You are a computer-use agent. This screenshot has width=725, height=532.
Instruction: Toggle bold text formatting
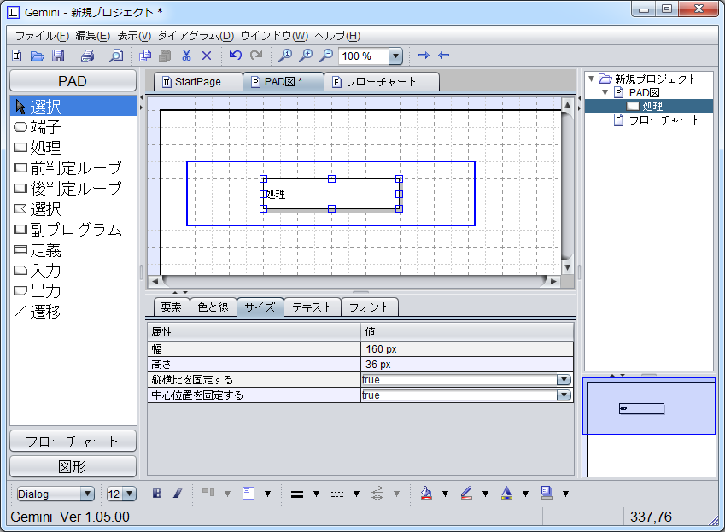(157, 494)
